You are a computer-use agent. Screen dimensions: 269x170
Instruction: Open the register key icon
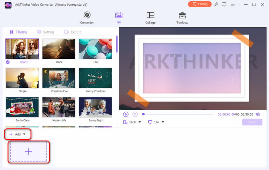click(x=216, y=4)
